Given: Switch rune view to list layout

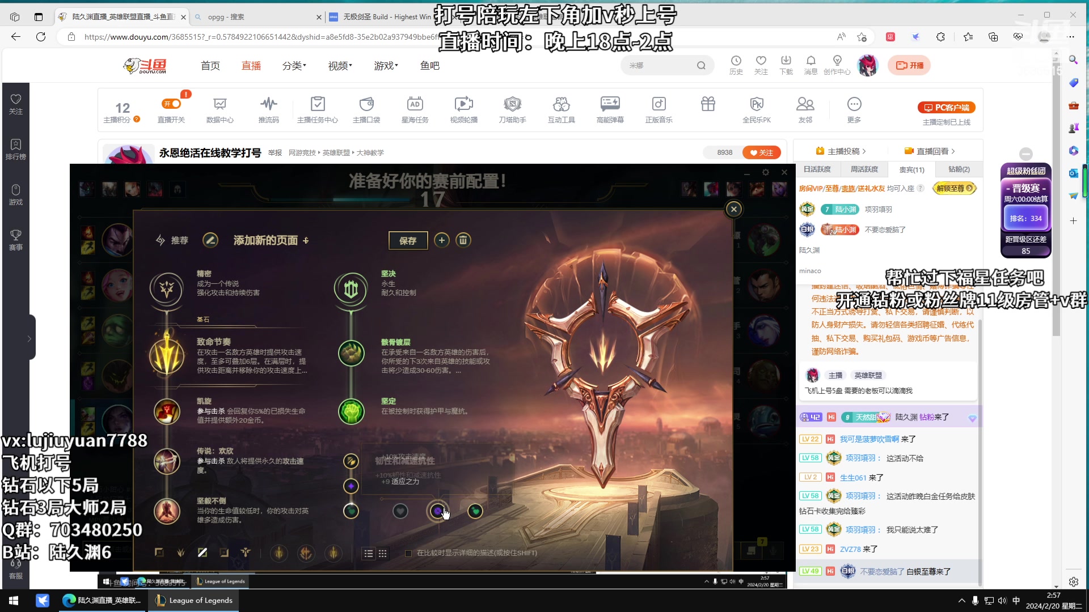Looking at the screenshot, I should 369,554.
